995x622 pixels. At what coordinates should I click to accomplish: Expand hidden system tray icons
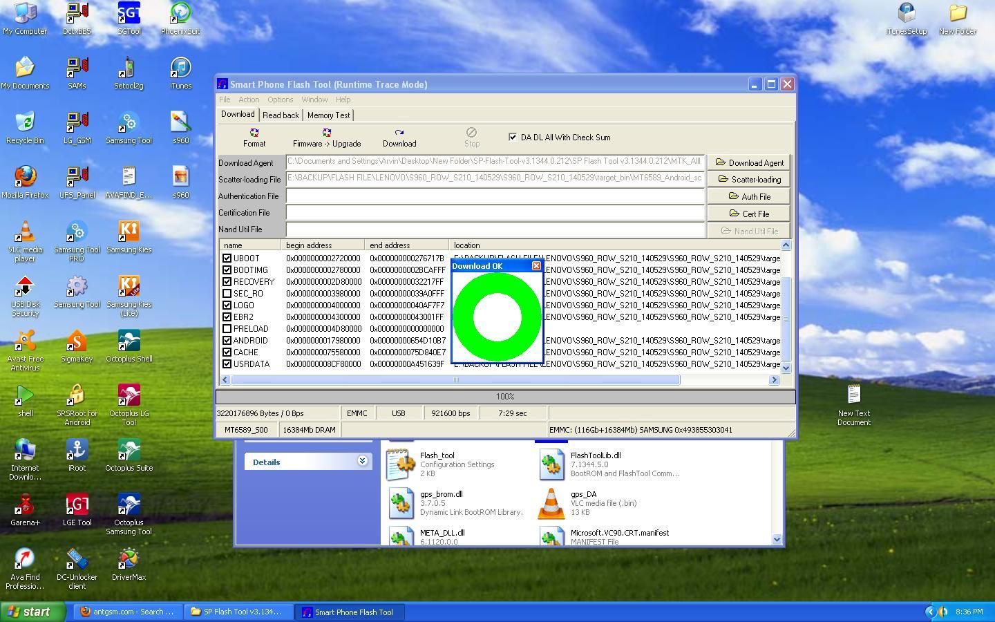coord(930,612)
